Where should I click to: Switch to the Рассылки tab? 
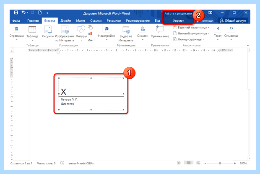[x=114, y=20]
